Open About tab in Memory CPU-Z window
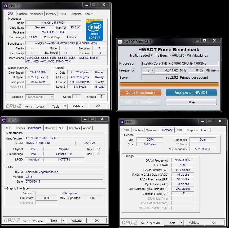229x228 pixels. click(205, 130)
